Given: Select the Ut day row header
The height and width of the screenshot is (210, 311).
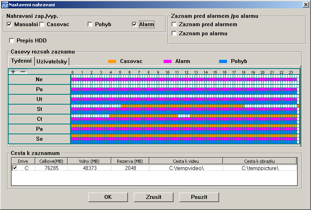Looking at the screenshot, I should 39,99.
